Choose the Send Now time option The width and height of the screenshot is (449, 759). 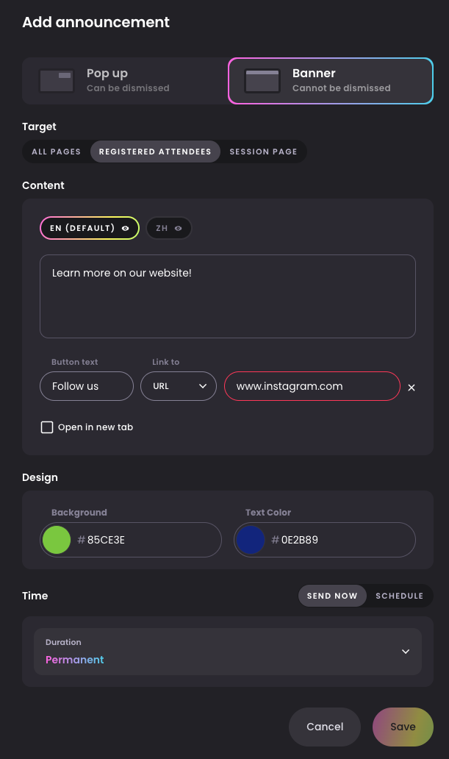(x=332, y=596)
